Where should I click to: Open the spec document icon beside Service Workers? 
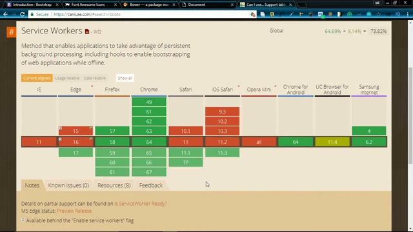tap(87, 32)
